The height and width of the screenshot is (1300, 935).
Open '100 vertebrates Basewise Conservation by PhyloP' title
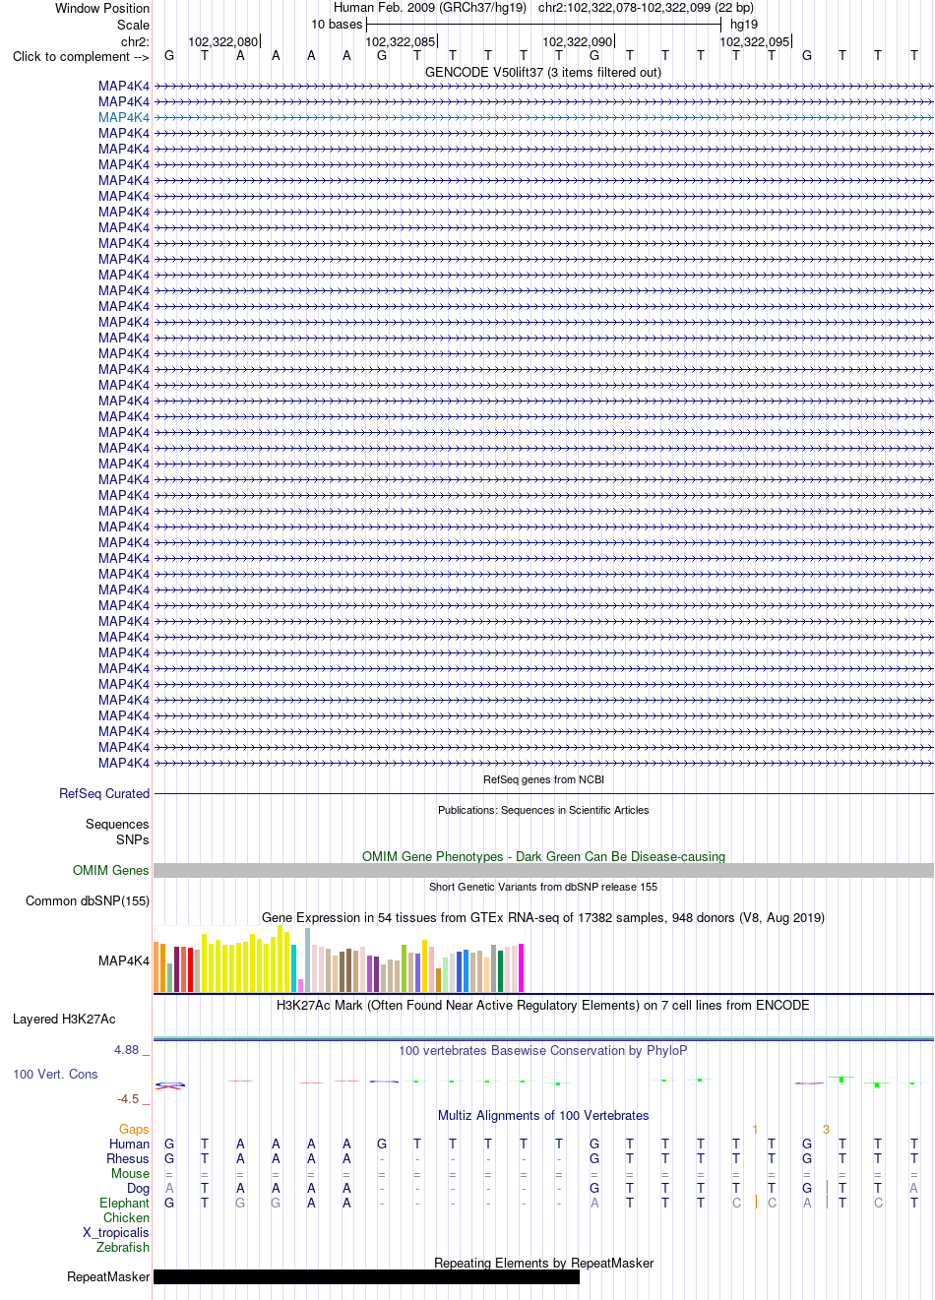[x=543, y=1050]
